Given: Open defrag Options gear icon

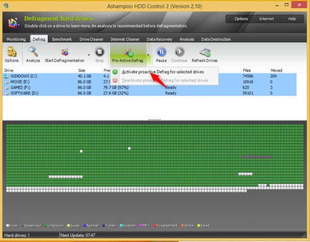Looking at the screenshot, I should (x=11, y=52).
